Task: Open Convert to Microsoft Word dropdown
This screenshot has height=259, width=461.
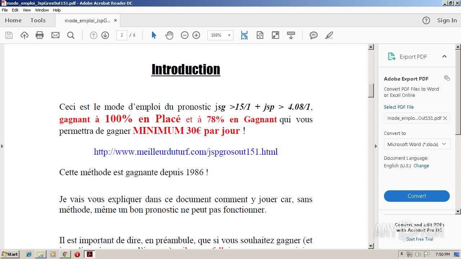Action: coord(417,144)
